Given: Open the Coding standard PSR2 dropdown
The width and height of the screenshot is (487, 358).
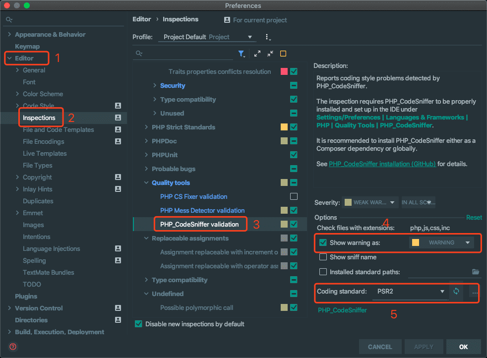Looking at the screenshot, I should coord(410,292).
